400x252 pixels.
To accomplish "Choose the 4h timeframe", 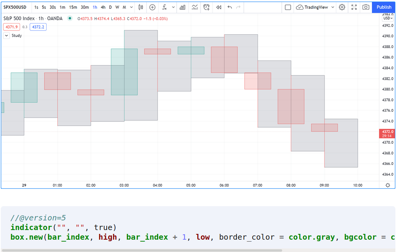I will coord(103,7).
